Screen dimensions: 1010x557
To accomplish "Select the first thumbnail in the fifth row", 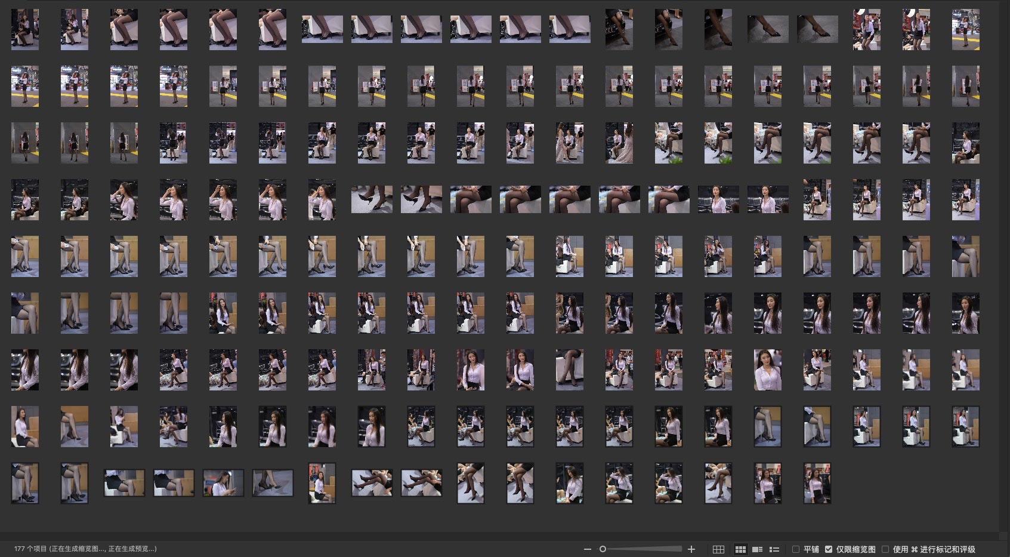I will [x=25, y=256].
